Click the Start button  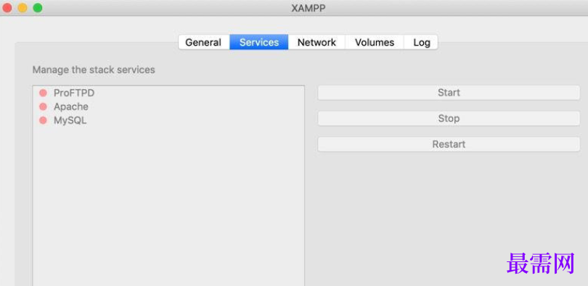[449, 93]
